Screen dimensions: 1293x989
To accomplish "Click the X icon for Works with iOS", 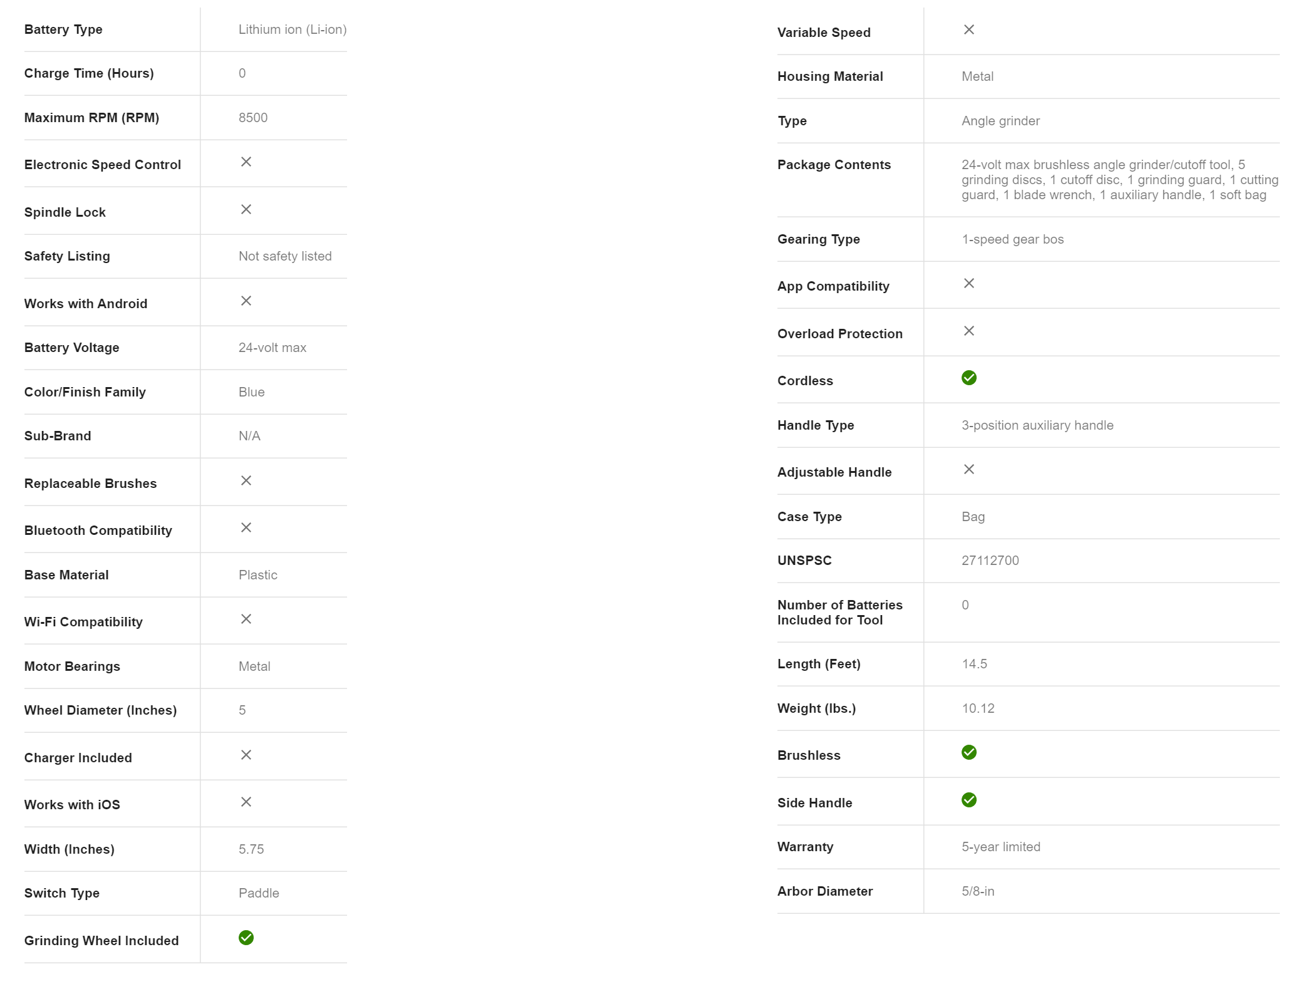I will (x=246, y=802).
